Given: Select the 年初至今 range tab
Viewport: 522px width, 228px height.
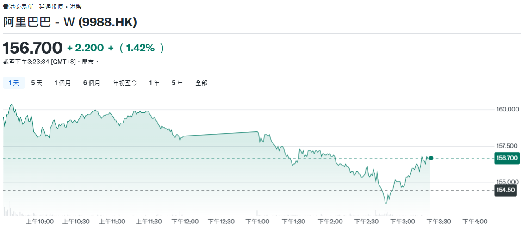Looking at the screenshot, I should click(x=125, y=83).
